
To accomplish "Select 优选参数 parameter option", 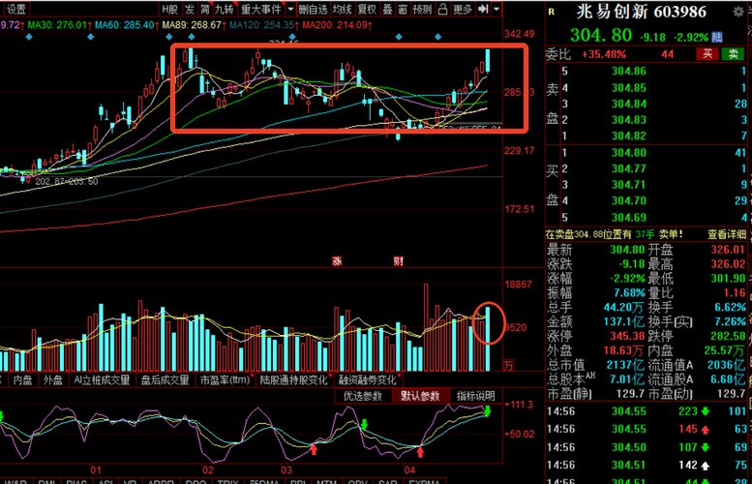I will [363, 396].
